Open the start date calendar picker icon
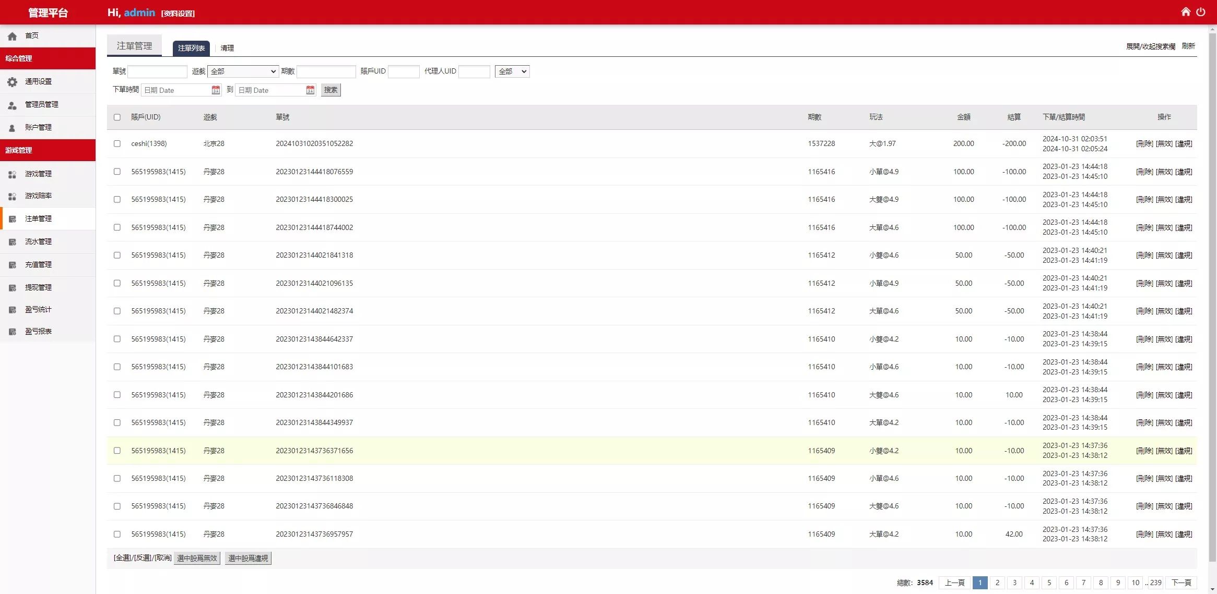1217x594 pixels. [216, 90]
